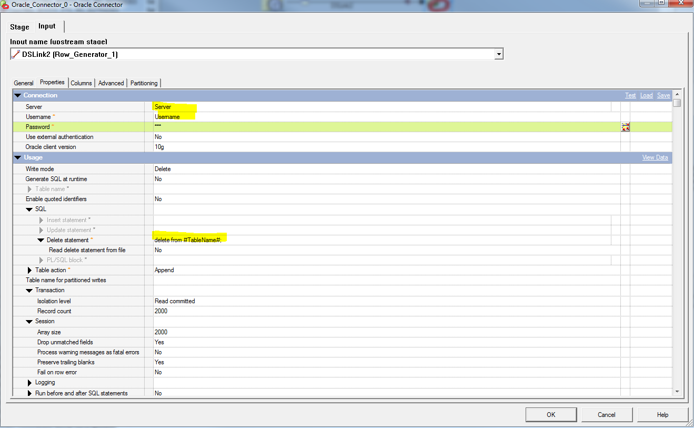Click the Table name for partitioned writes row
The image size is (694, 428).
[343, 280]
